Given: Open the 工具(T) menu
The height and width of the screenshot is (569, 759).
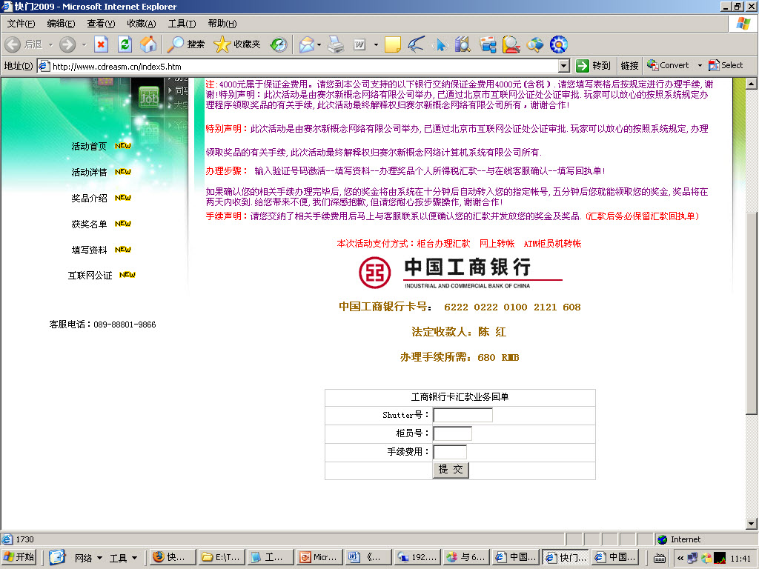Looking at the screenshot, I should [x=182, y=24].
